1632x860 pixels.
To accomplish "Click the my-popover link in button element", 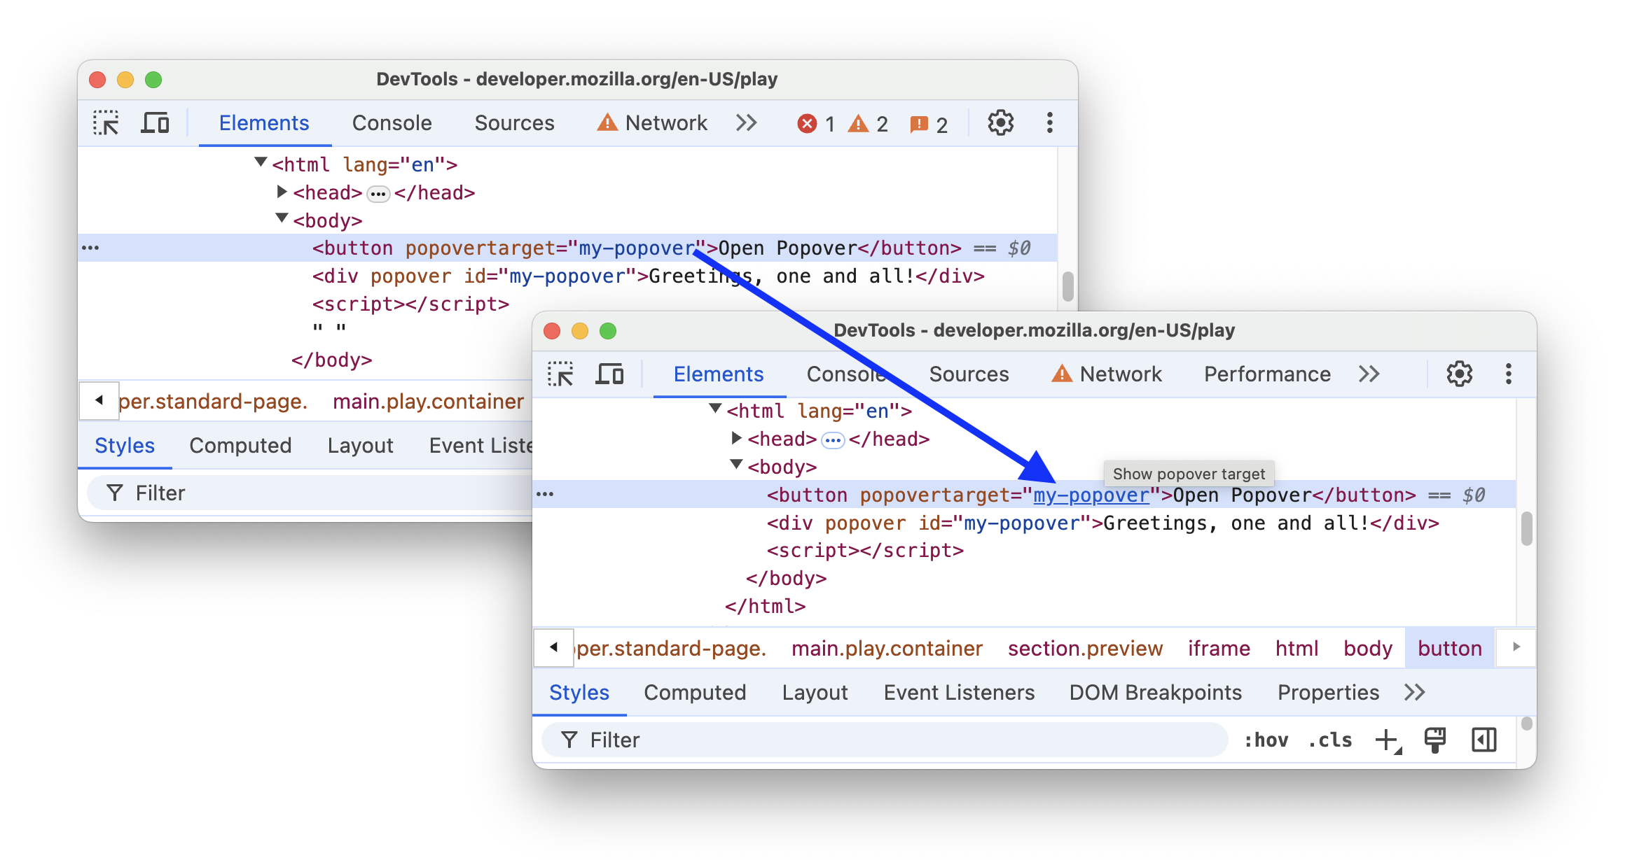I will point(1091,495).
